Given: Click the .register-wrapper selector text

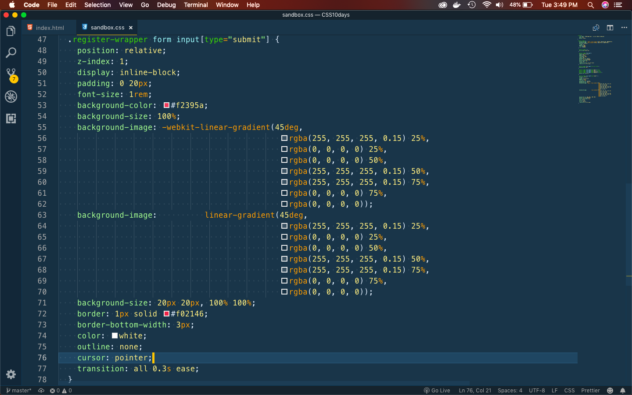Looking at the screenshot, I should [x=108, y=39].
